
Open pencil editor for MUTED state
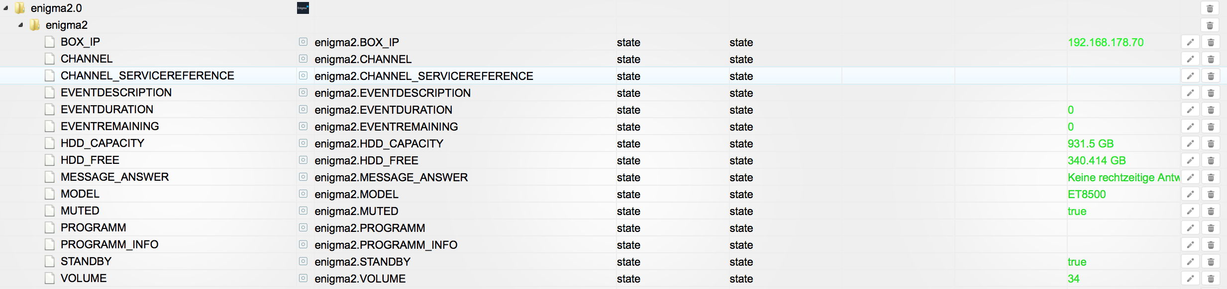[1190, 211]
